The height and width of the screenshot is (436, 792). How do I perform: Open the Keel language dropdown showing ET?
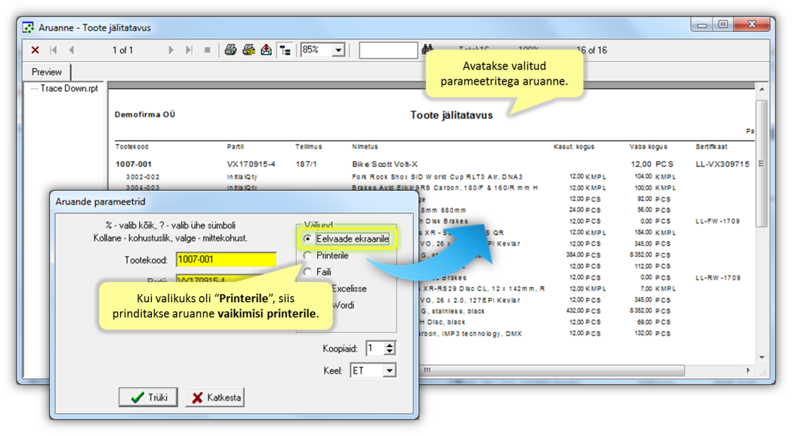[389, 370]
